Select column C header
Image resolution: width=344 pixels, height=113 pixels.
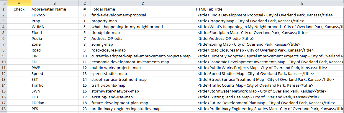tap(84, 3)
